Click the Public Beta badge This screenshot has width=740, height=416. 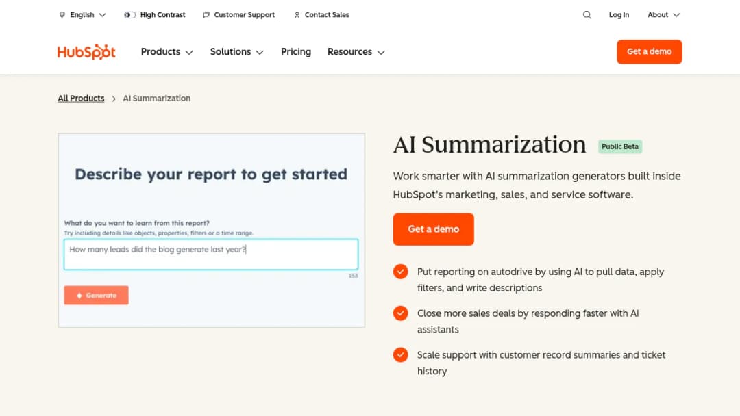619,146
